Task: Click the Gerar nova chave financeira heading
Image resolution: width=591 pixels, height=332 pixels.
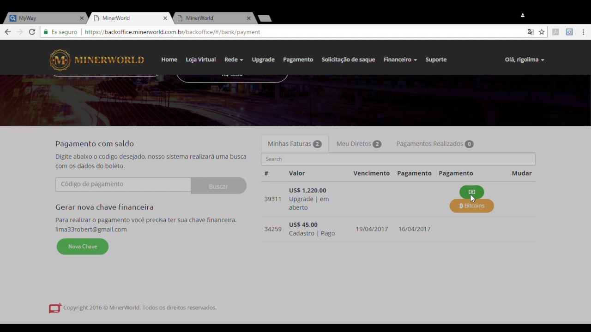Action: [104, 207]
